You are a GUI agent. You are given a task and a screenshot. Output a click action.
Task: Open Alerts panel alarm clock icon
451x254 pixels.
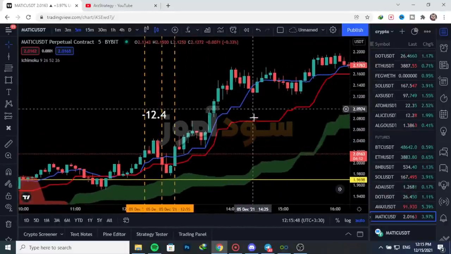[444, 48]
